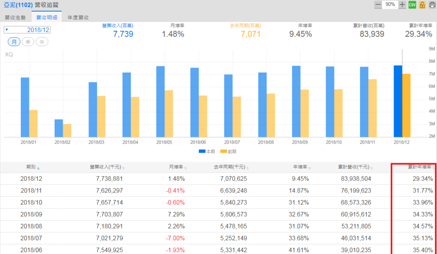Sort by 去年同期(千元) column sort arrows
437x254 pixels.
click(x=248, y=168)
